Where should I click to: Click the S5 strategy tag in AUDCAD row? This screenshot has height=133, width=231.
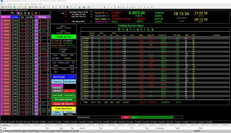coord(36,21)
